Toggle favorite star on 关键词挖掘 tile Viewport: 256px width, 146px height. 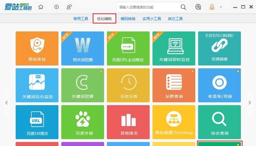tap(101, 71)
